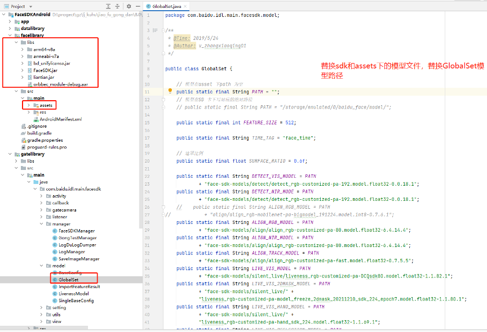Open Project panel gear options
Image resolution: width=487 pixels, height=332 pixels.
[129, 6]
